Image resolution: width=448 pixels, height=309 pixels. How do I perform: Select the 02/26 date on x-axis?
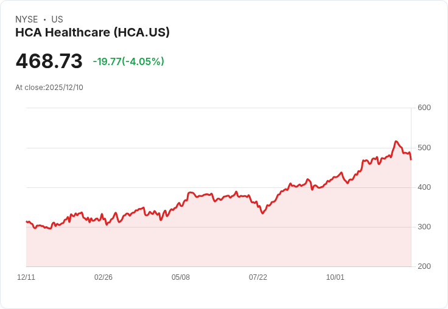tap(103, 277)
